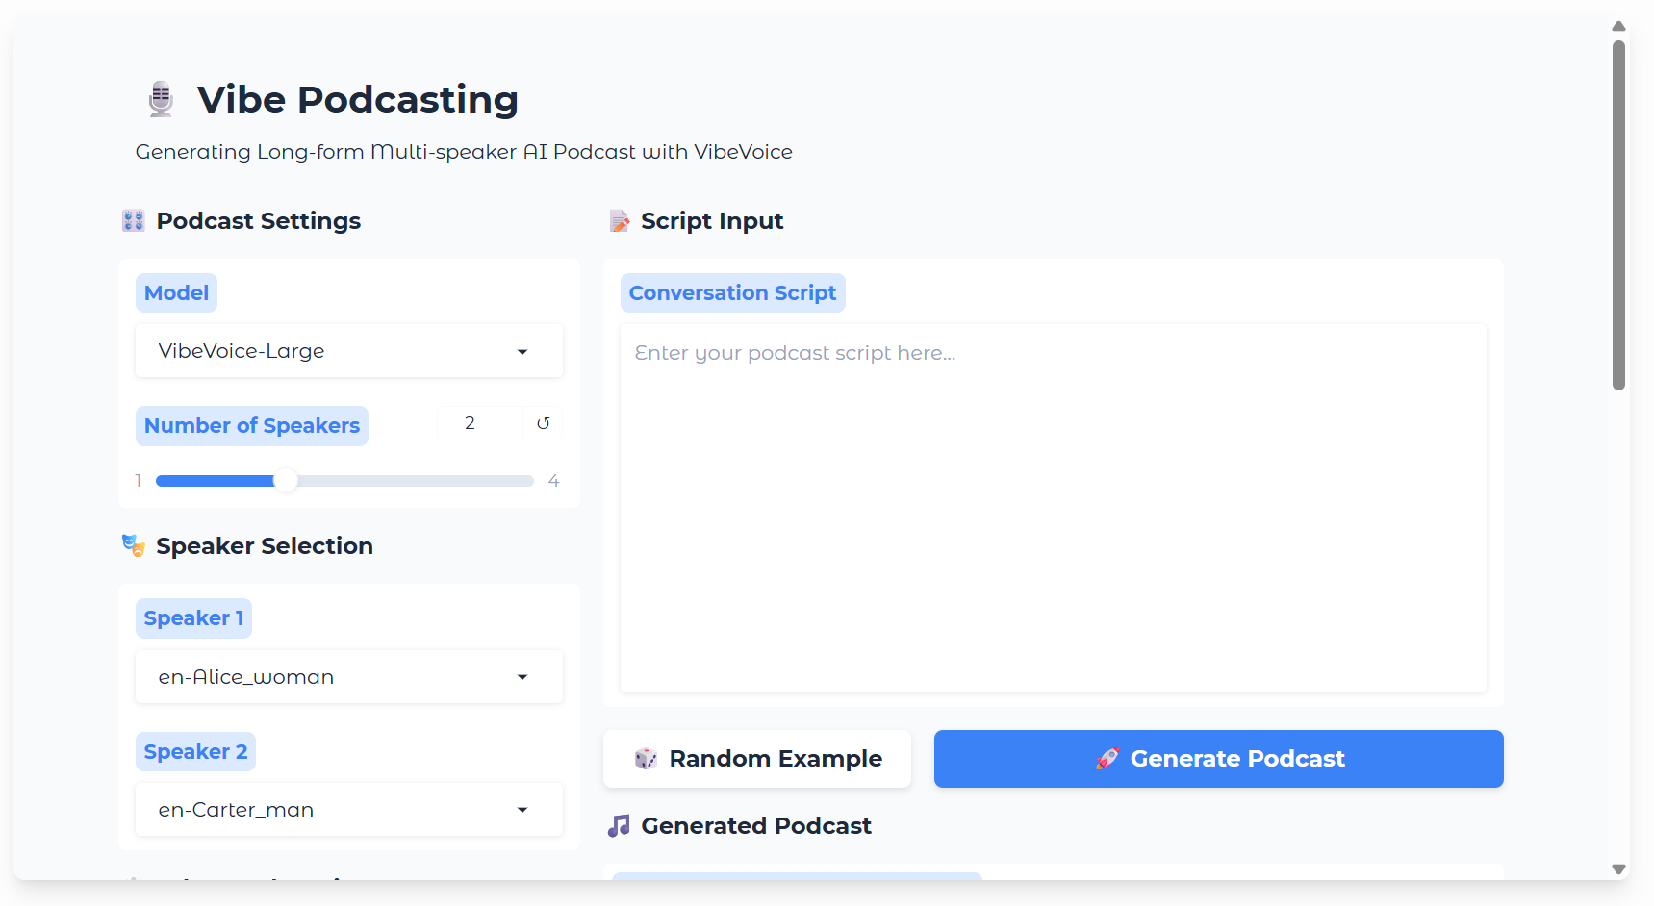Viewport: 1654px width, 906px height.
Task: Expand the Speaker 1 voice dropdown
Action: 348,677
